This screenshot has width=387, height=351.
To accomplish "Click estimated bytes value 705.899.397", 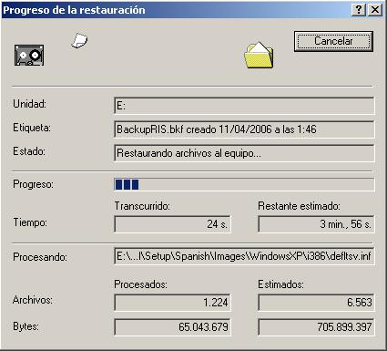I will (x=316, y=327).
